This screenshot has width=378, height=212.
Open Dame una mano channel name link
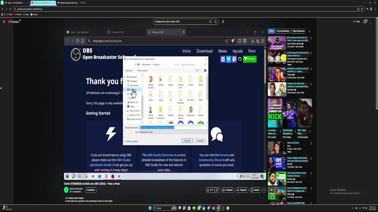[76, 189]
